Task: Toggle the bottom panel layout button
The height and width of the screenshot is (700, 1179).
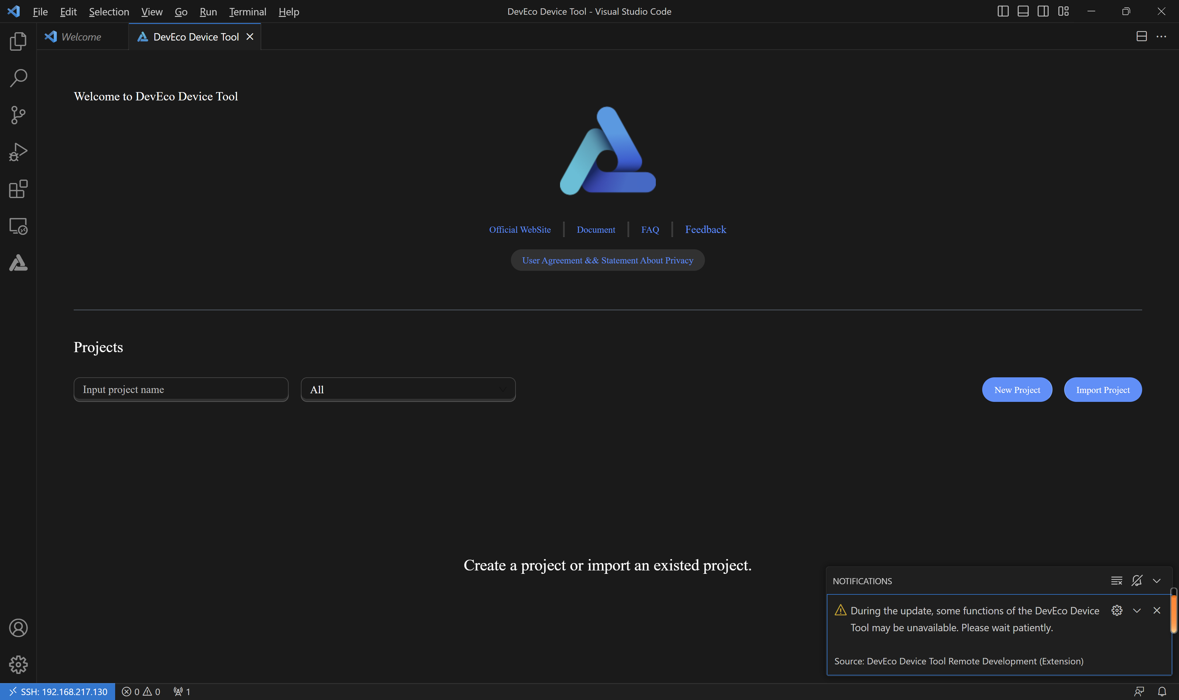Action: 1022,11
